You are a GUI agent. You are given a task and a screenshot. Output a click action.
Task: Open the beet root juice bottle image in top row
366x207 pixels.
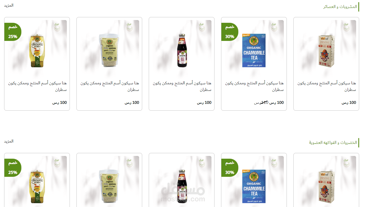pos(182,51)
